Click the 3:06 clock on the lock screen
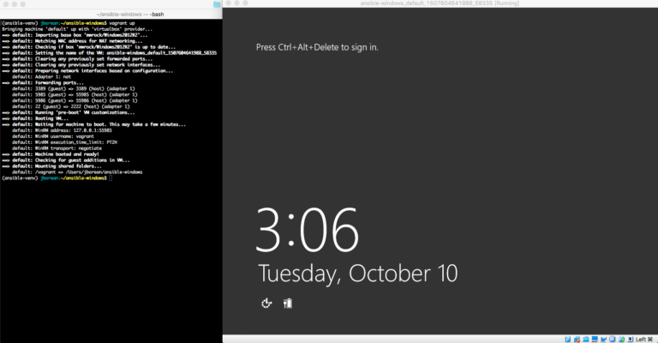The image size is (658, 343). [308, 229]
